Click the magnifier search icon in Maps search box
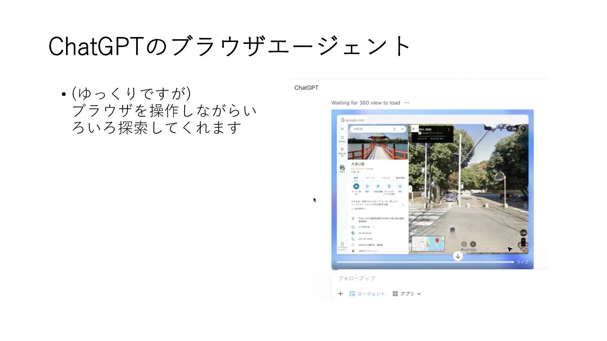Screen dimensions: 607x341 click(394, 129)
